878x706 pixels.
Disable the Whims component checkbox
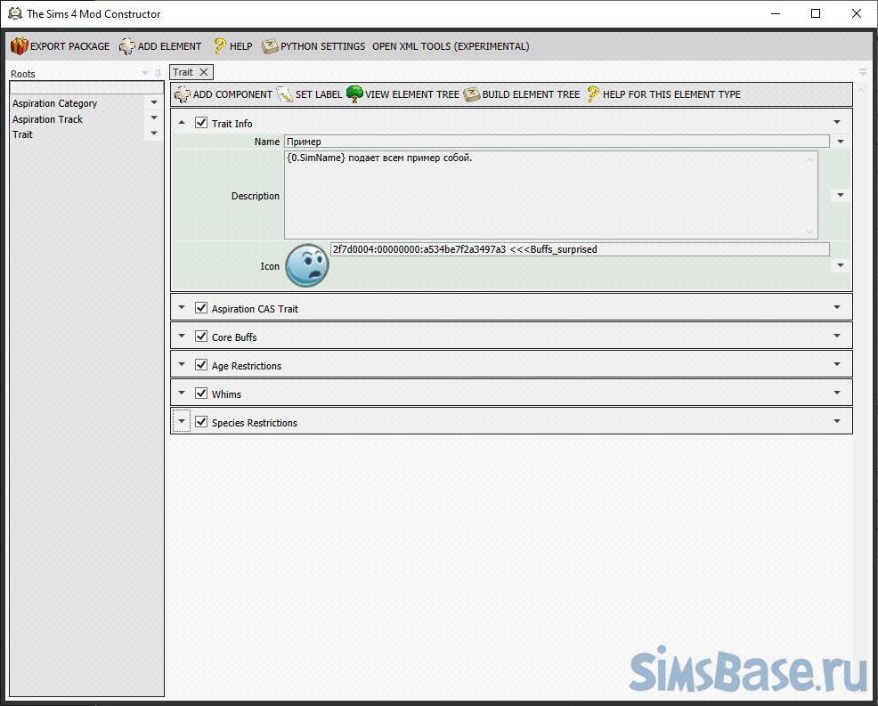click(201, 394)
